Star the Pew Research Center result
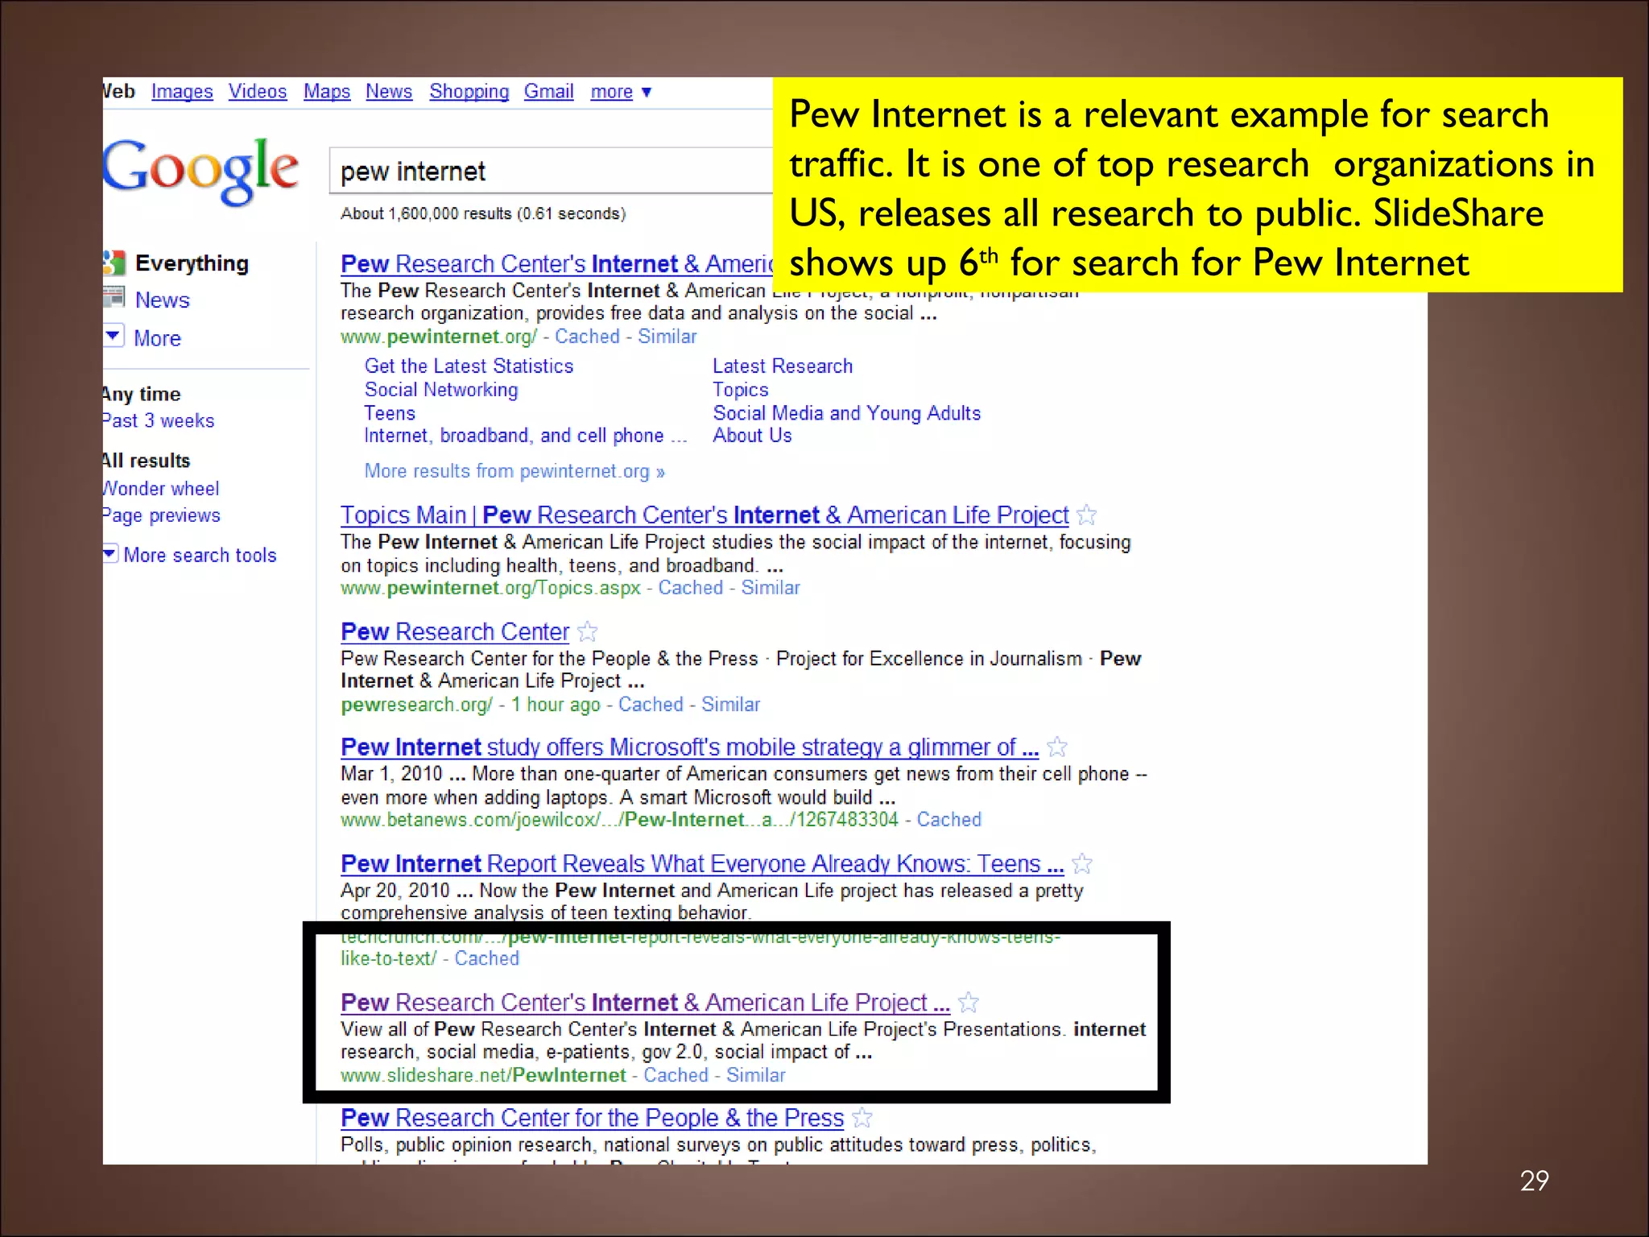1649x1237 pixels. point(588,631)
